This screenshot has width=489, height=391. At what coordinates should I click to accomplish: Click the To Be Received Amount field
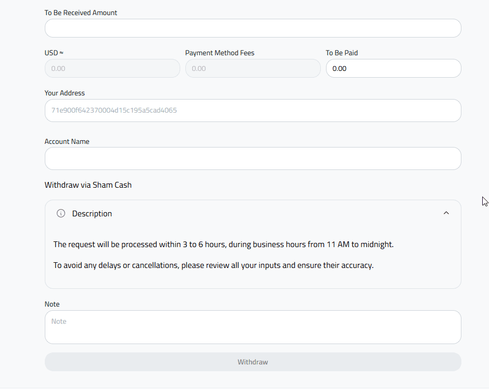253,28
